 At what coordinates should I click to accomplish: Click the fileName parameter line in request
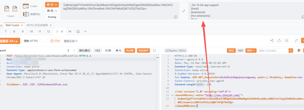(37, 84)
